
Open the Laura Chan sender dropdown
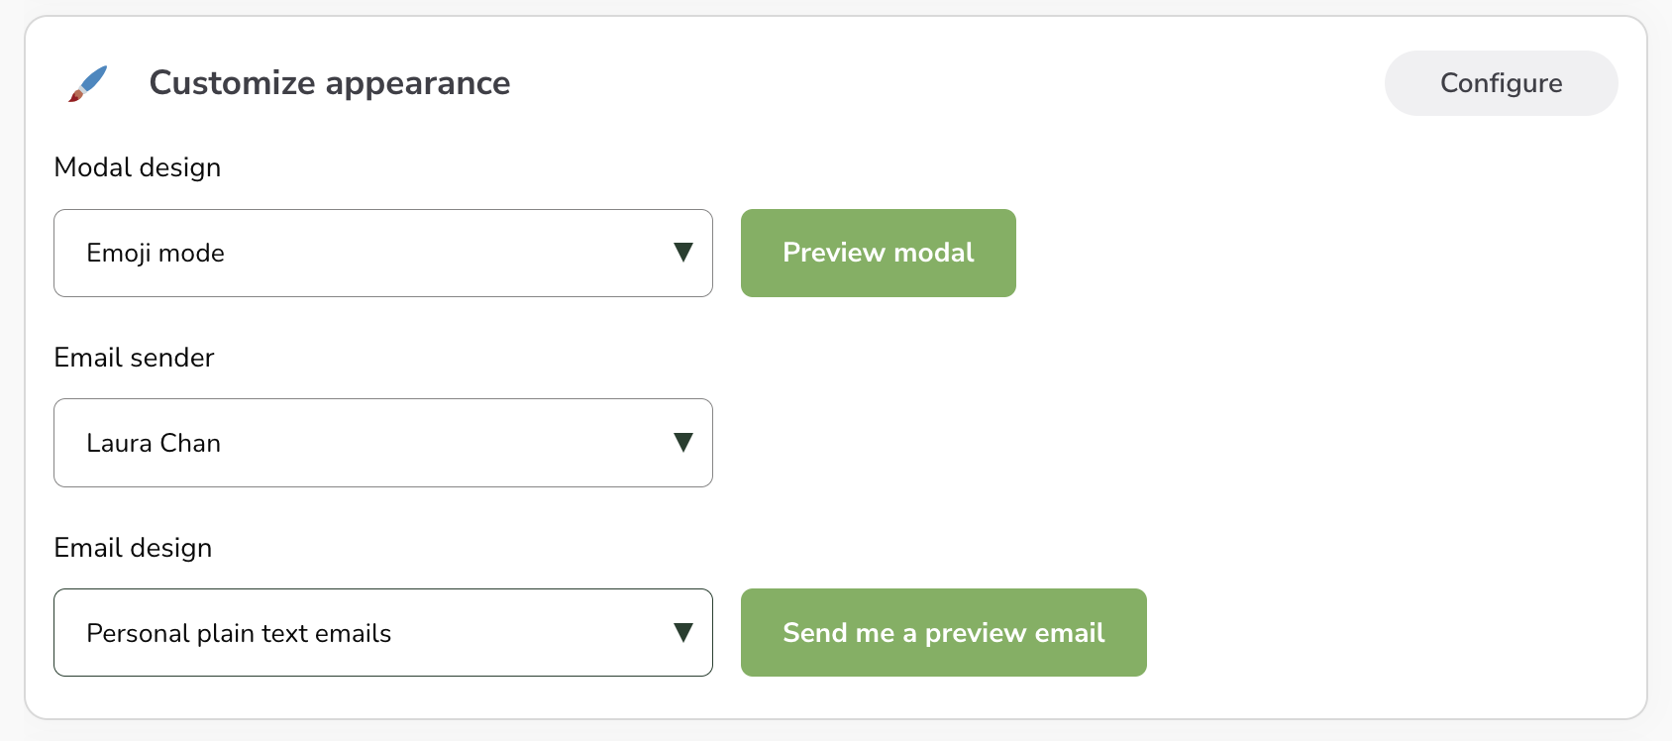click(382, 443)
